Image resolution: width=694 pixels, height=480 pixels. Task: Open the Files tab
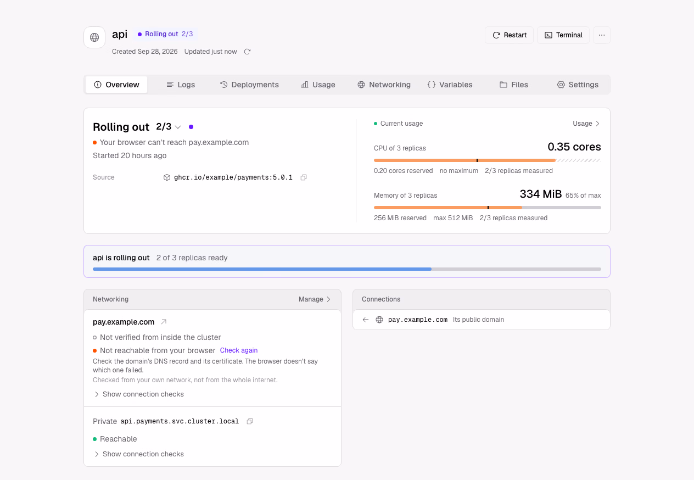(x=514, y=85)
